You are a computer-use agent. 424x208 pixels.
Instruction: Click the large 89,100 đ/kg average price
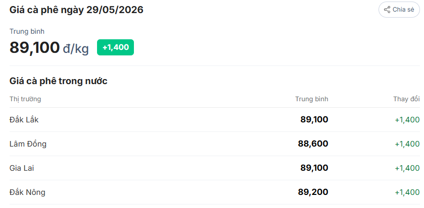pyautogui.click(x=49, y=48)
